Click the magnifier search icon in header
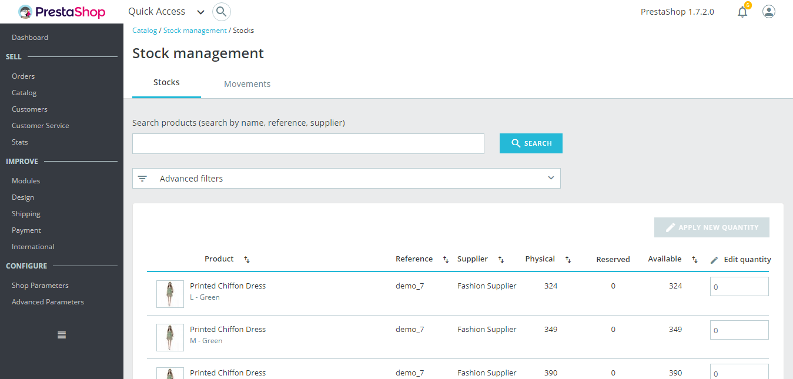Image resolution: width=793 pixels, height=379 pixels. point(221,12)
